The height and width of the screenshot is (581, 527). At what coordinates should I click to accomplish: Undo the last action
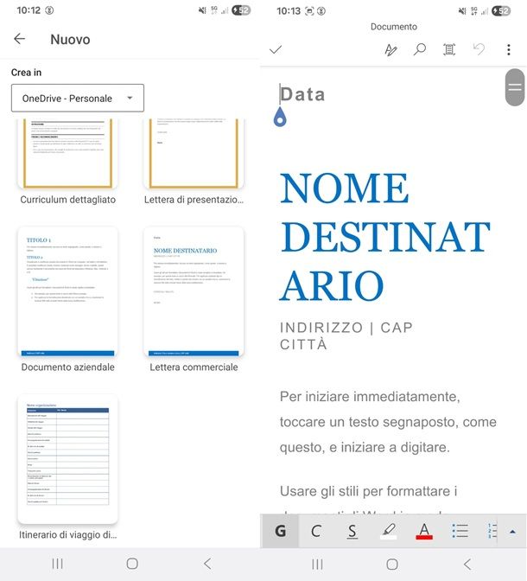click(x=479, y=49)
